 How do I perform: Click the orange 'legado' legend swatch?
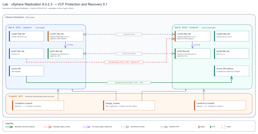click(199, 127)
